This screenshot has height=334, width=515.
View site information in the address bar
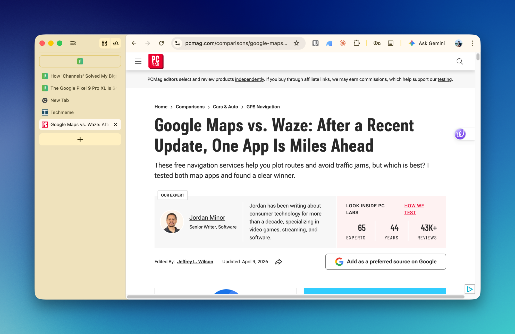178,43
